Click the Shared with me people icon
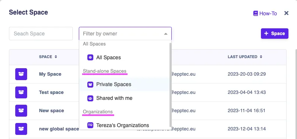 pos(90,98)
